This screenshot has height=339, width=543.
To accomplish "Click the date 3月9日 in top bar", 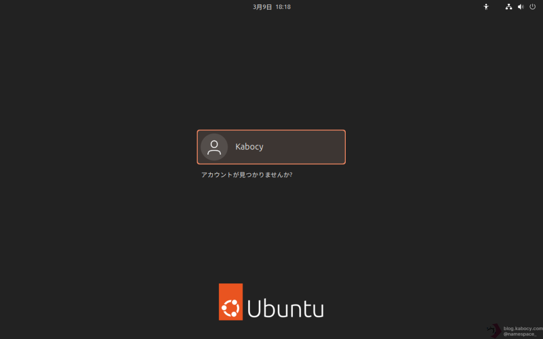I will (262, 7).
